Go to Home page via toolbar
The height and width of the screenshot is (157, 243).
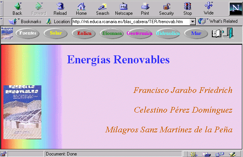pos(81,8)
